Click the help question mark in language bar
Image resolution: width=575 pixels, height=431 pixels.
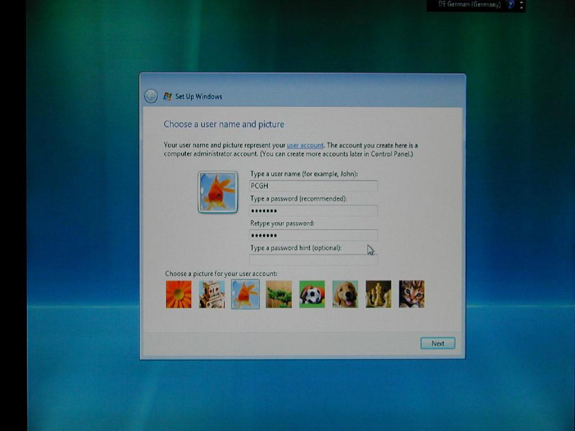(510, 4)
